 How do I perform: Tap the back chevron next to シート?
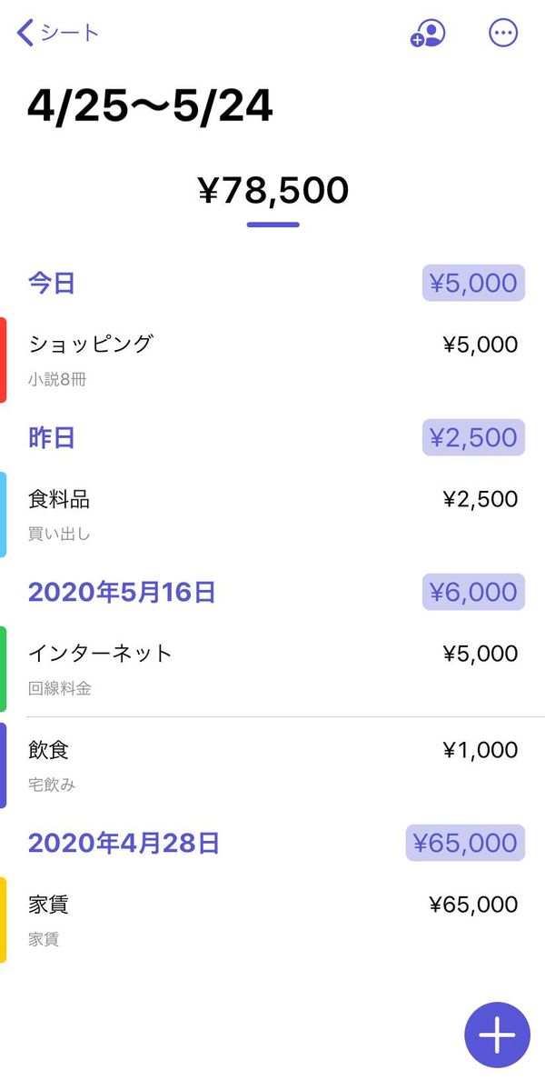pos(25,33)
